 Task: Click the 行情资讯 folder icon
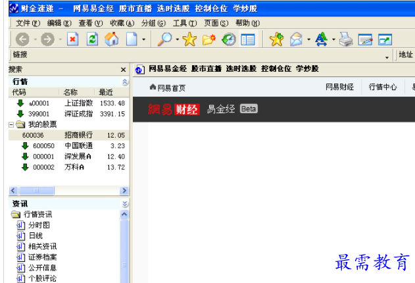pyautogui.click(x=16, y=214)
